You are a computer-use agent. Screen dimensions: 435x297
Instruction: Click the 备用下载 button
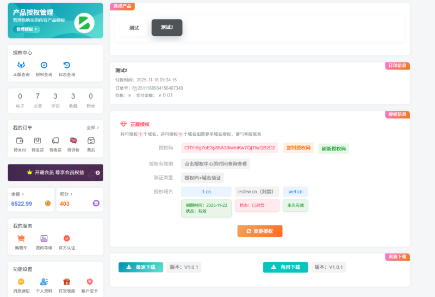click(285, 267)
